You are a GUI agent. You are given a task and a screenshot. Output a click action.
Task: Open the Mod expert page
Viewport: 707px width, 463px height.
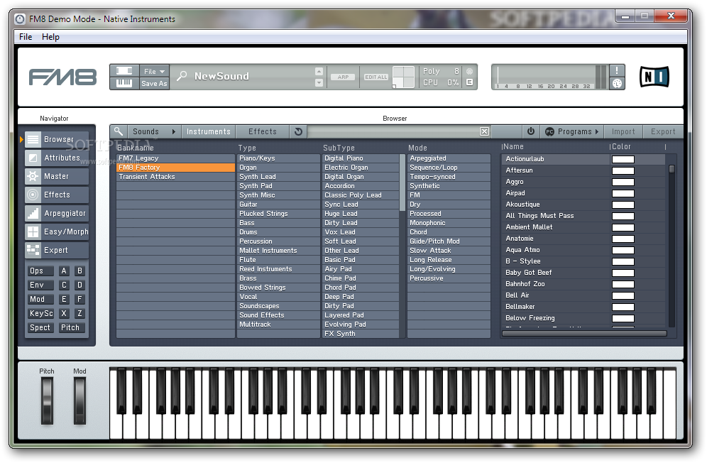tap(41, 299)
